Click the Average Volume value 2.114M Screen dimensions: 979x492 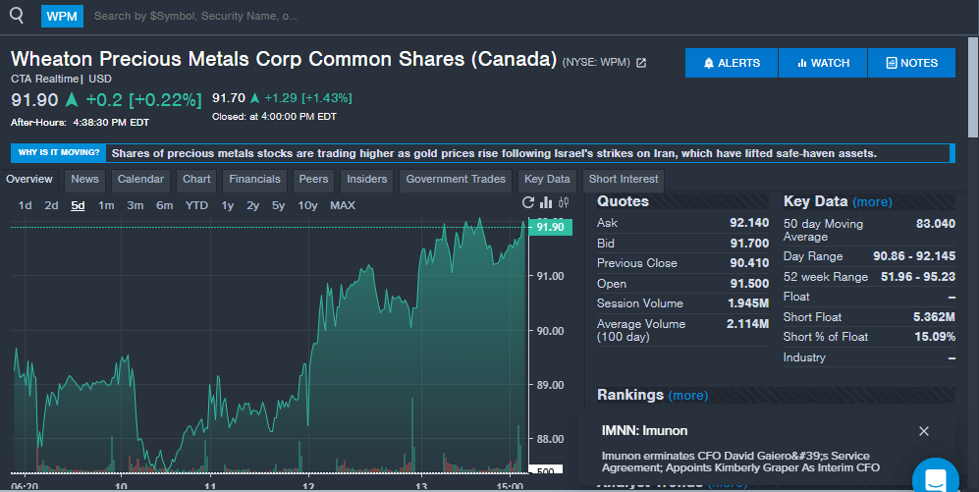click(x=747, y=324)
